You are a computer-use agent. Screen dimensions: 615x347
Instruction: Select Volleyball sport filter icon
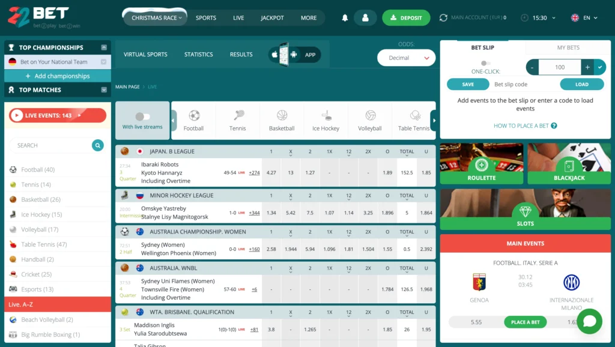click(370, 115)
